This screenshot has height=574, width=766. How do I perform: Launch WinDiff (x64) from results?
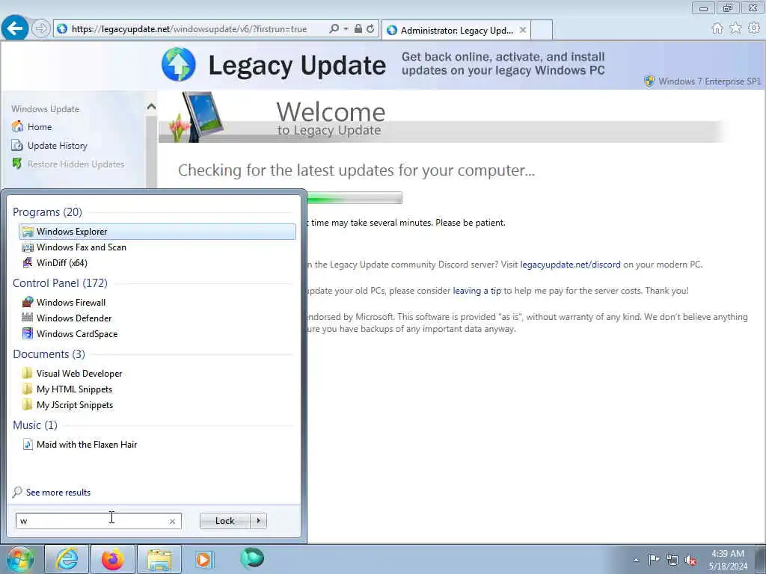[x=157, y=262]
